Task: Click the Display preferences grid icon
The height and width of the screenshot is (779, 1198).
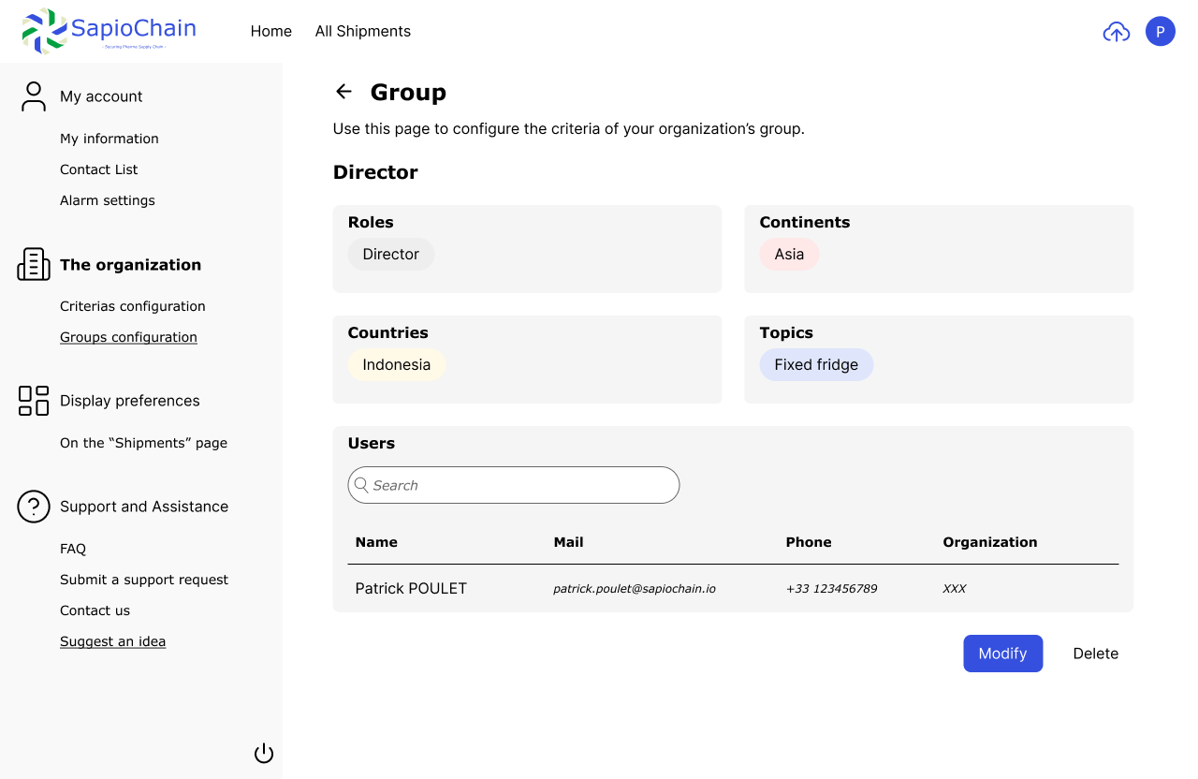Action: [x=34, y=401]
